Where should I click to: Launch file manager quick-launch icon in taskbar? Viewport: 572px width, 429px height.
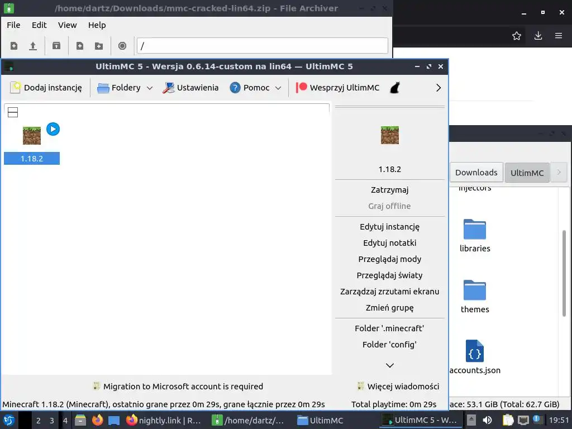coord(80,420)
